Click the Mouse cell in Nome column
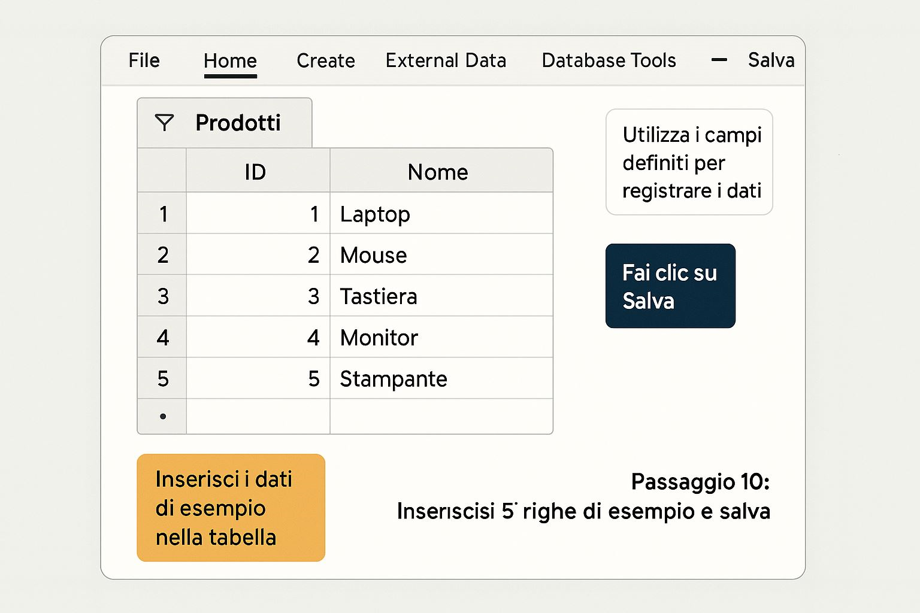This screenshot has width=920, height=613. click(x=374, y=256)
